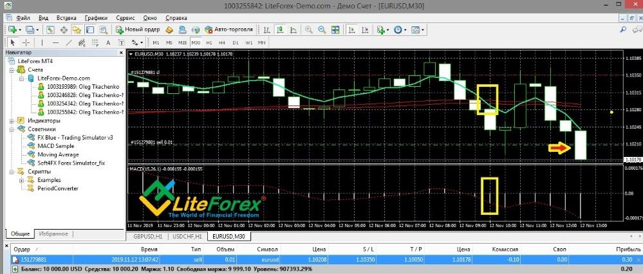Toggle chart shift icon

click(366, 30)
